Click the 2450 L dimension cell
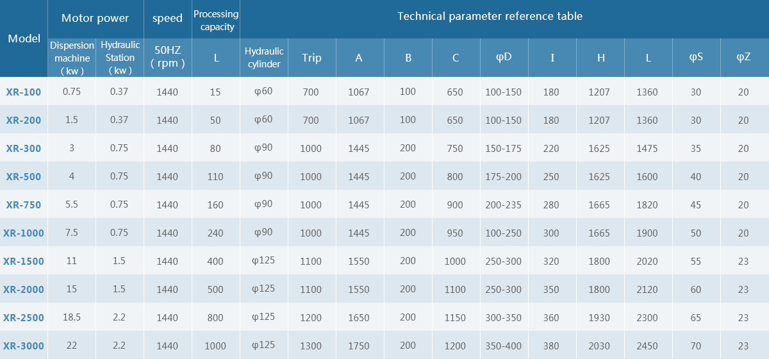The width and height of the screenshot is (769, 359). click(647, 346)
